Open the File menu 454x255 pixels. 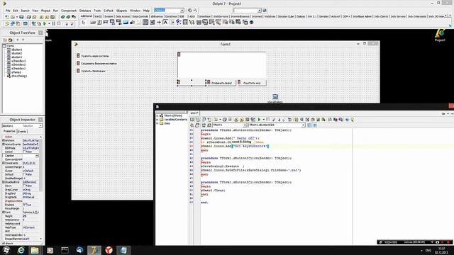click(x=8, y=11)
